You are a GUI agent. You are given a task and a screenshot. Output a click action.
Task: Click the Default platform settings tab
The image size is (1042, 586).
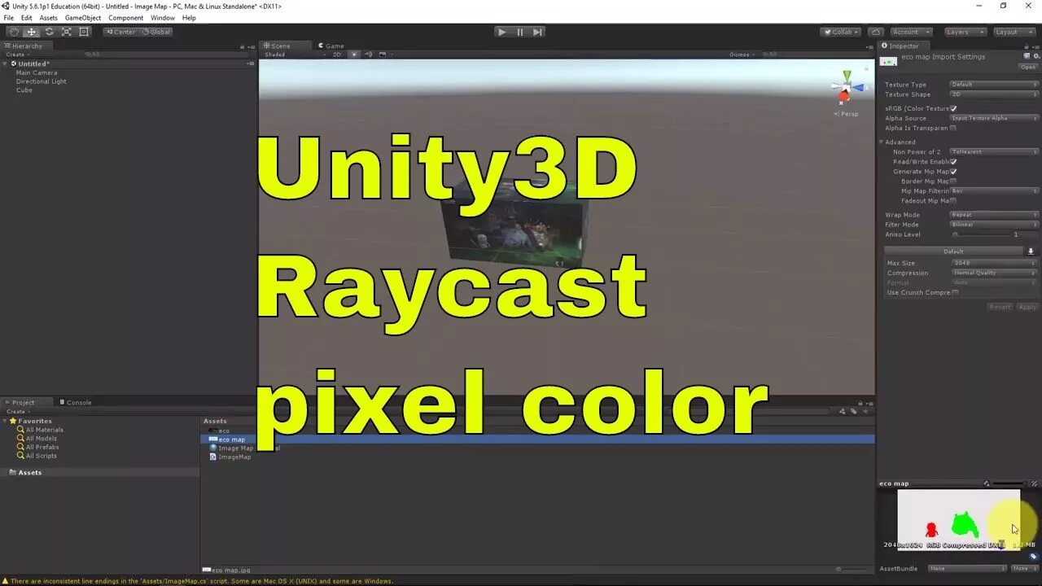pyautogui.click(x=953, y=251)
